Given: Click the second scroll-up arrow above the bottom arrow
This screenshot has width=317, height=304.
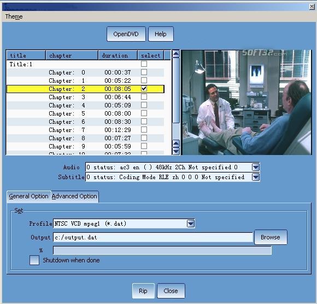Looking at the screenshot, I should [176, 144].
